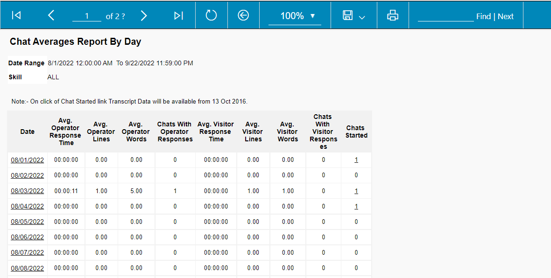Screen dimensions: 551x278
Task: Click the back-to-parent-report arrow icon
Action: (x=243, y=15)
